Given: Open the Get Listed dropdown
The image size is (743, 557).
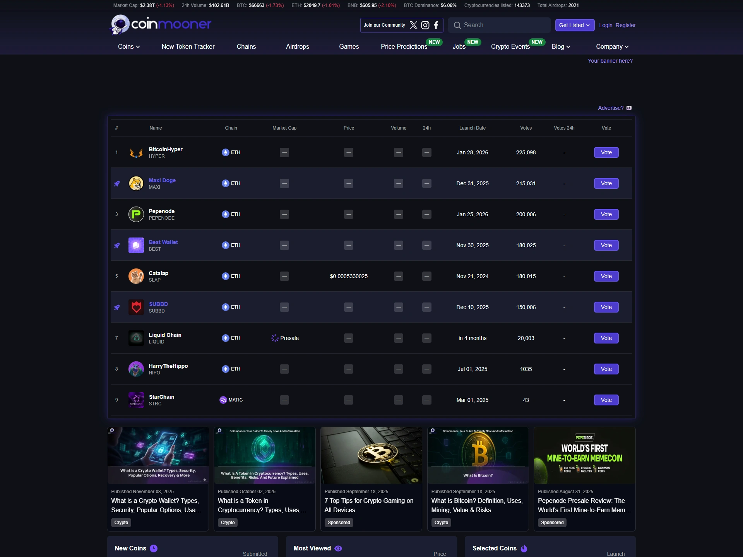Looking at the screenshot, I should point(575,25).
